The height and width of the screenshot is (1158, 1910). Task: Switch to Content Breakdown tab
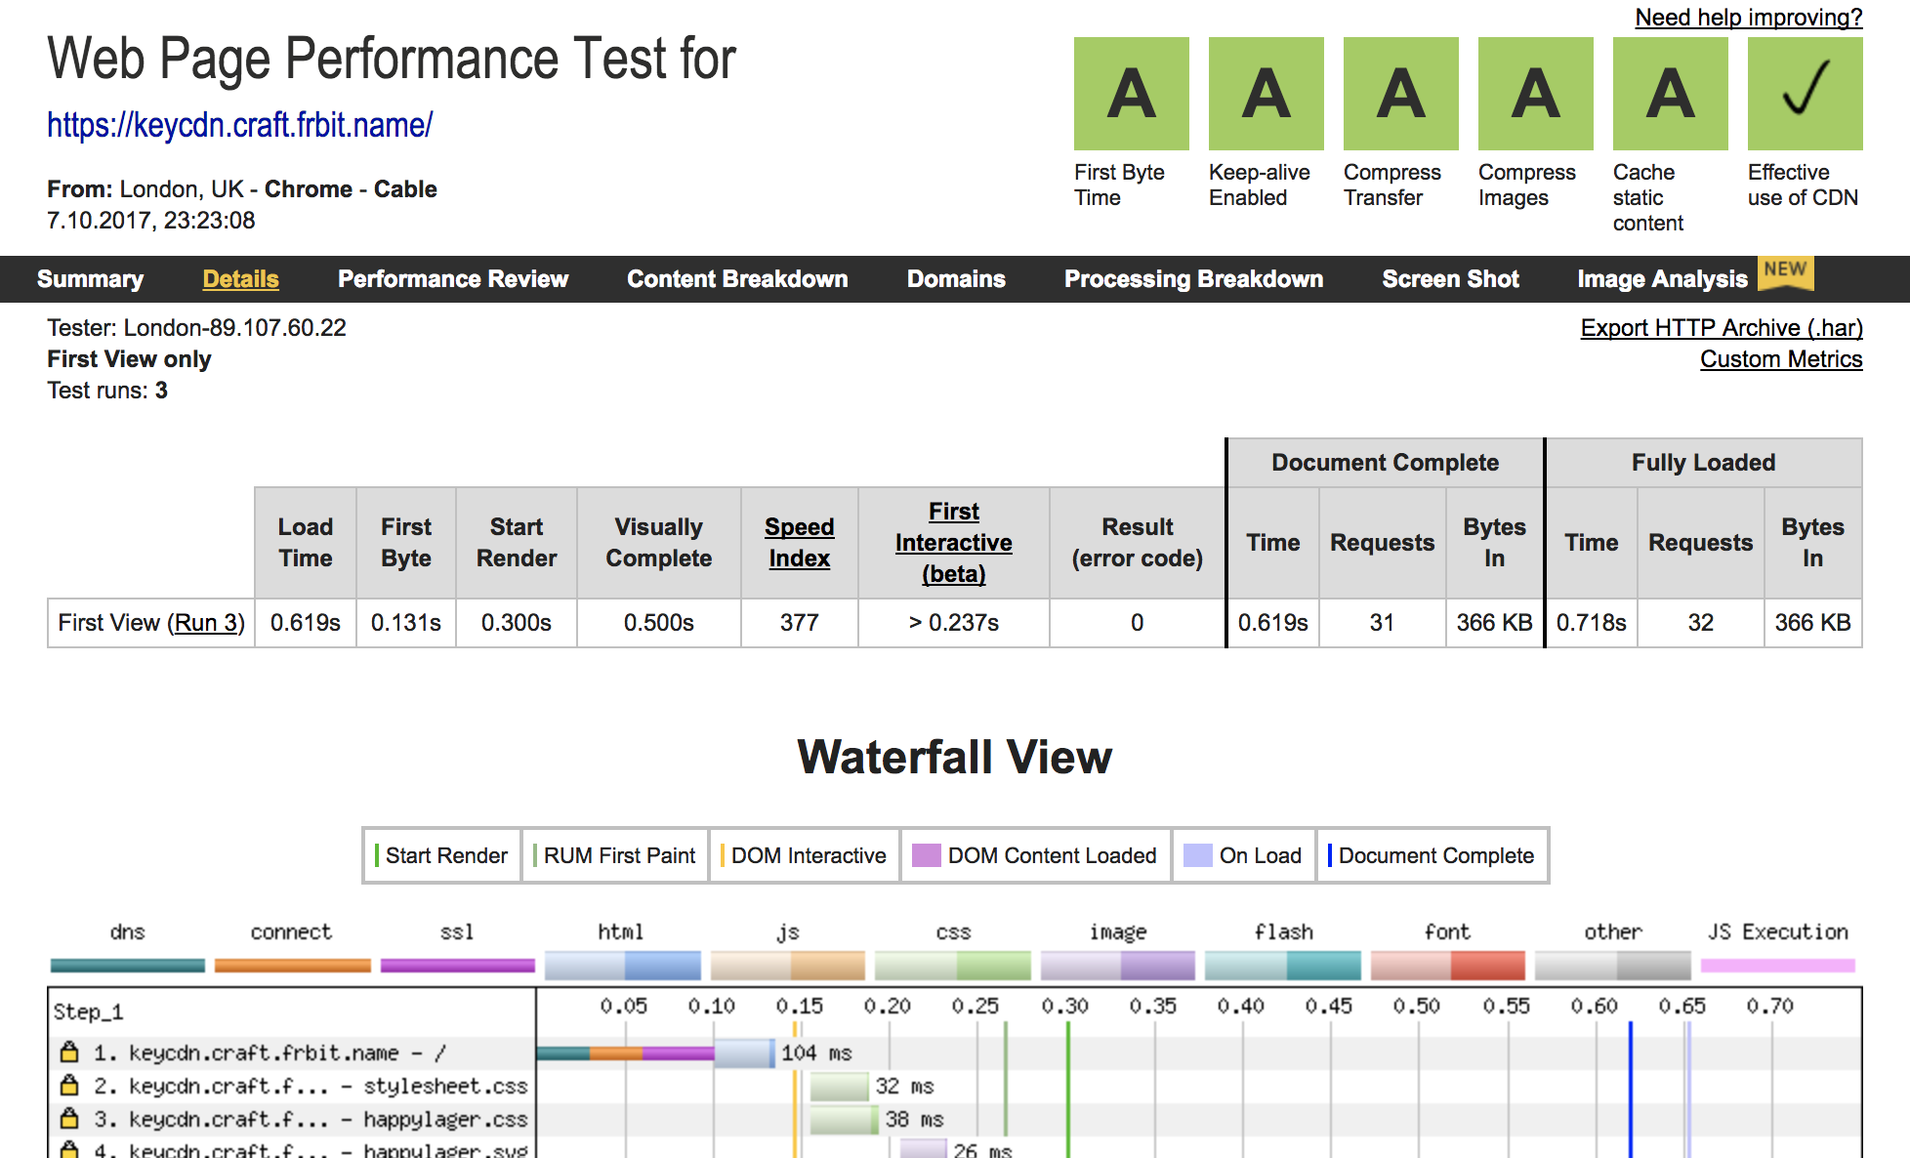pyautogui.click(x=737, y=279)
